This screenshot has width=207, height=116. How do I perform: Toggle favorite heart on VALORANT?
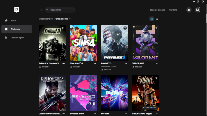[x=156, y=28]
